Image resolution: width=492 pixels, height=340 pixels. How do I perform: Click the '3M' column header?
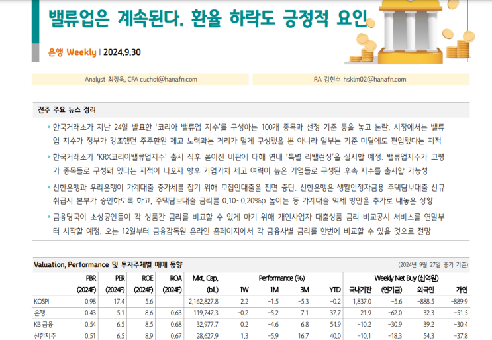(x=305, y=290)
